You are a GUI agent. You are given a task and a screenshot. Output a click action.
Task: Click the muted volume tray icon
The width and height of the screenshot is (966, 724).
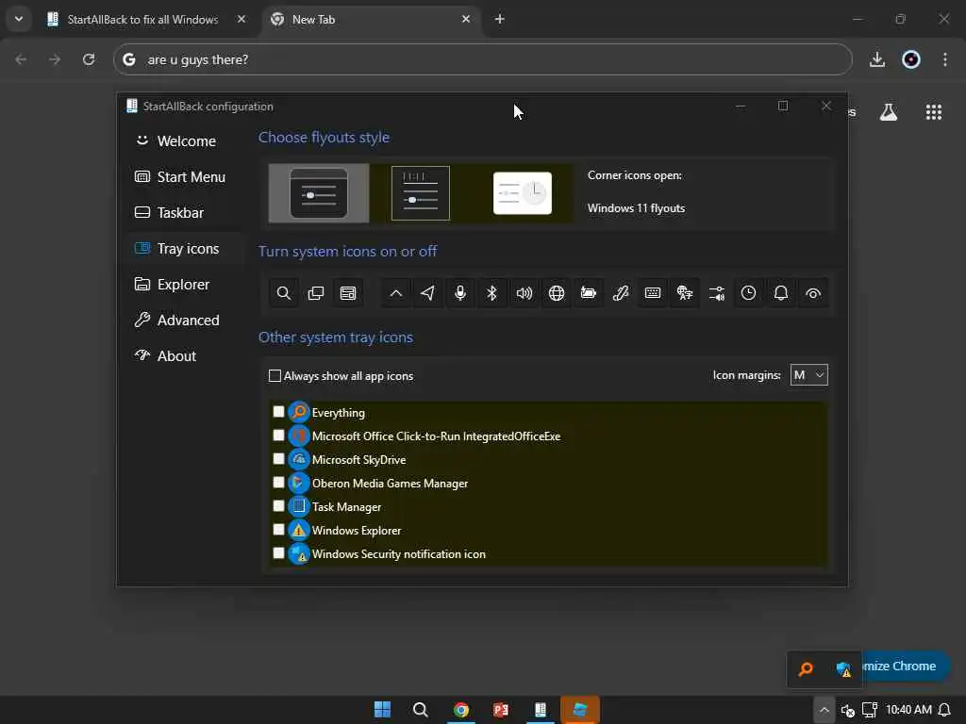848,711
